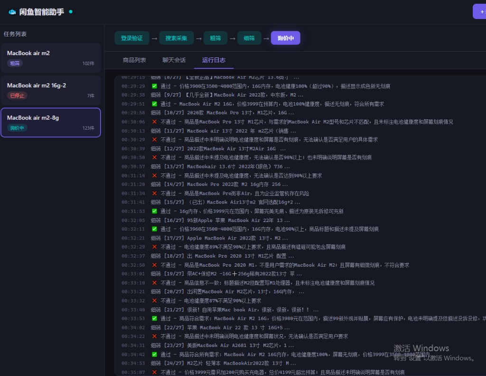This screenshot has width=486, height=376.
Task: Click log line 细筛 [13/27] MacBookair 13.6寸
Action: [x=220, y=166]
